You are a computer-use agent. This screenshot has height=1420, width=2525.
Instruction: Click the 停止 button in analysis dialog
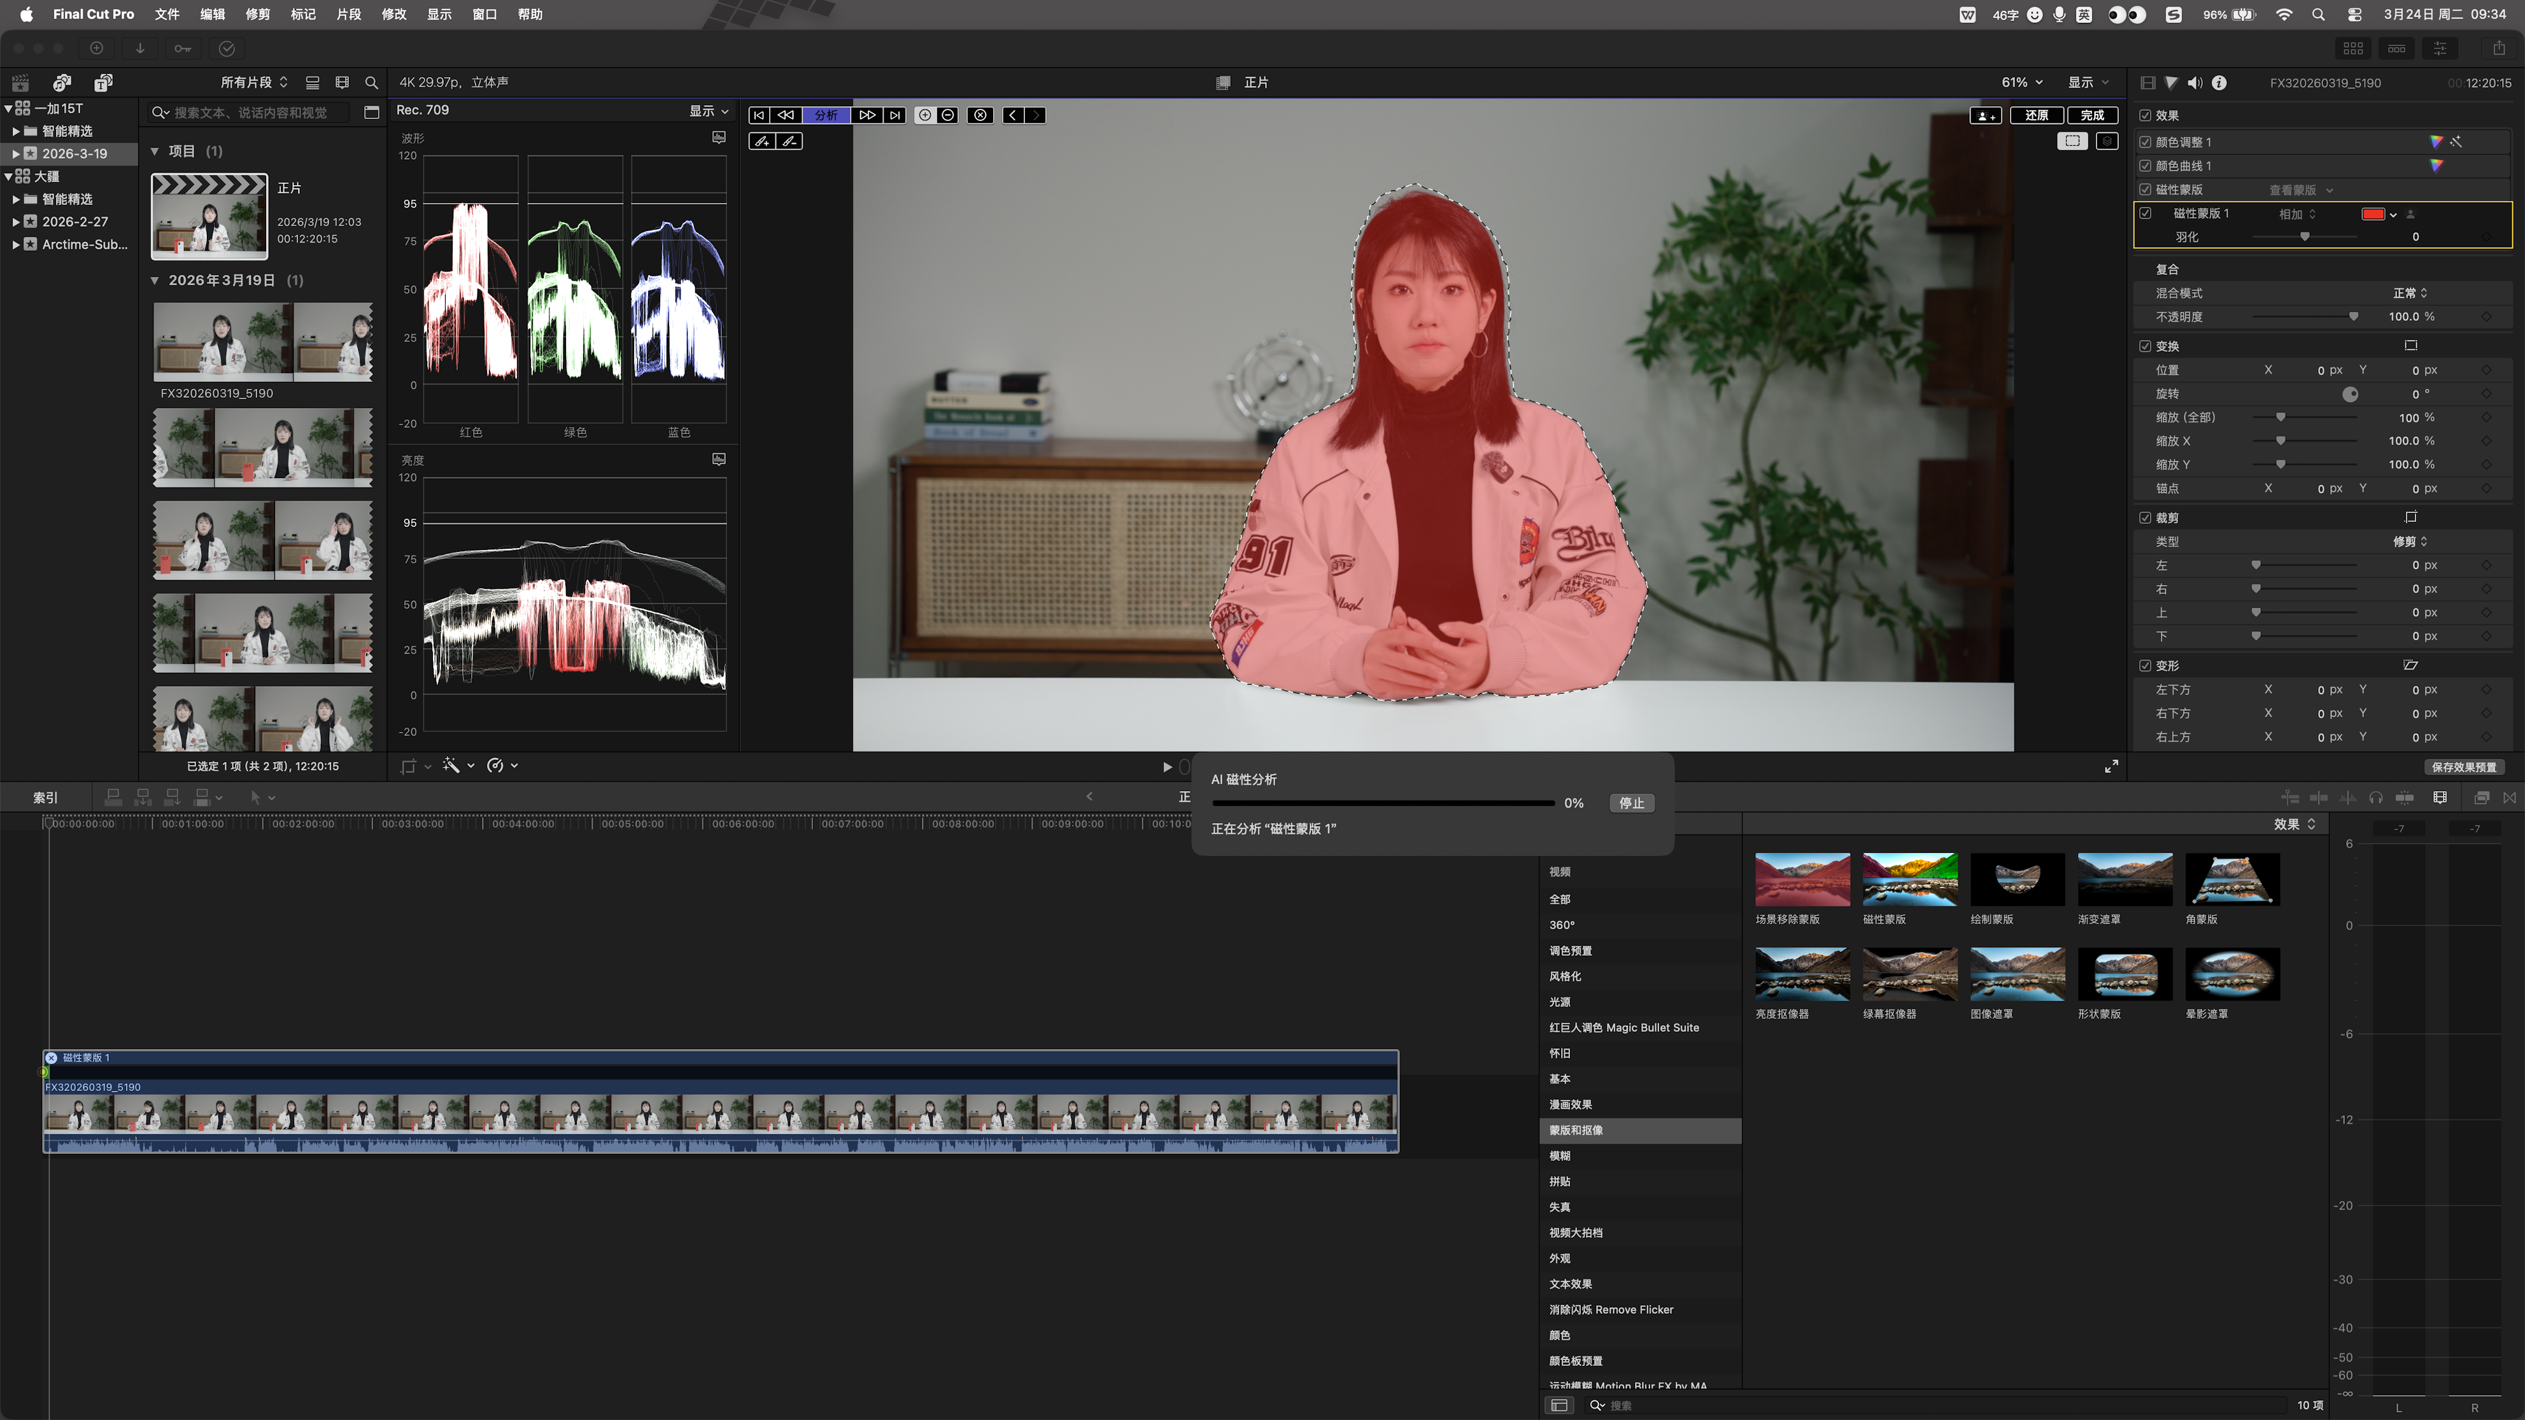click(1631, 803)
